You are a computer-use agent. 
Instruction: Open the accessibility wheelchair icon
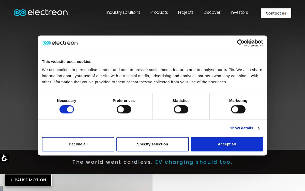point(4,158)
